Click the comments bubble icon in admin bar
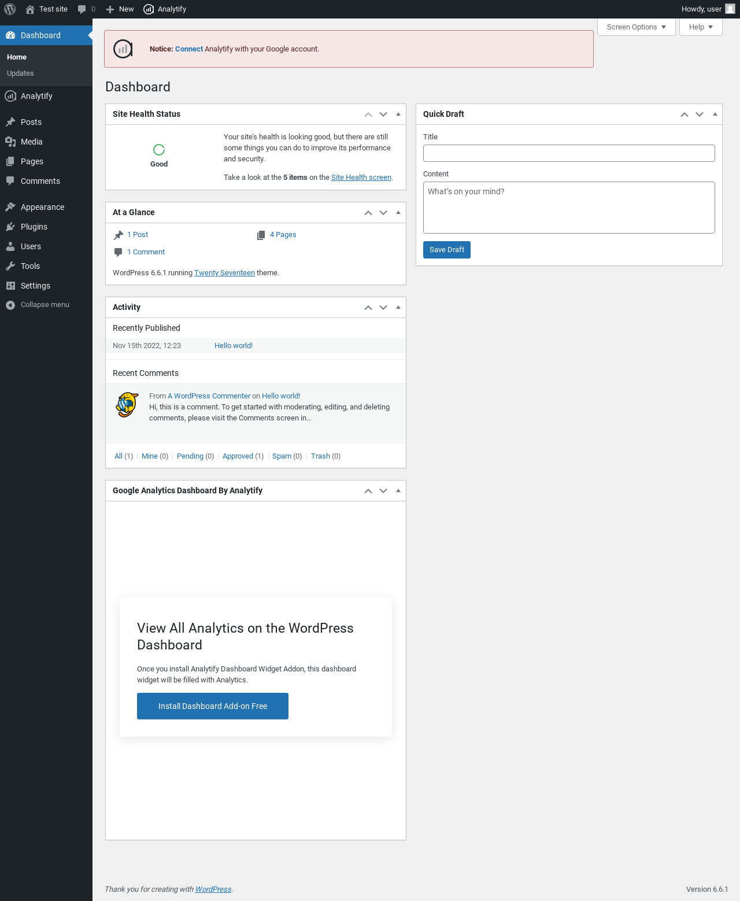740x901 pixels. 82,9
